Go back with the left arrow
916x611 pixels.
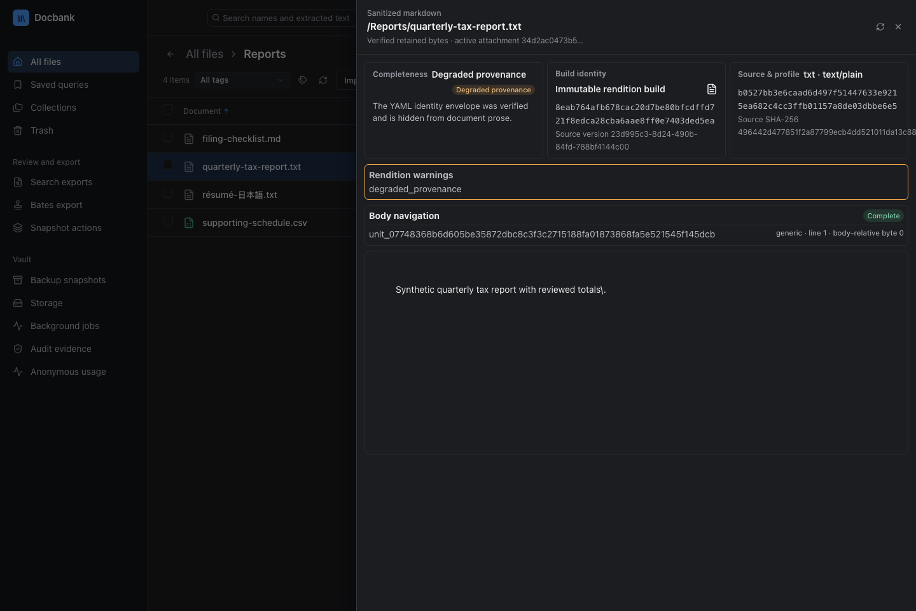tap(170, 54)
